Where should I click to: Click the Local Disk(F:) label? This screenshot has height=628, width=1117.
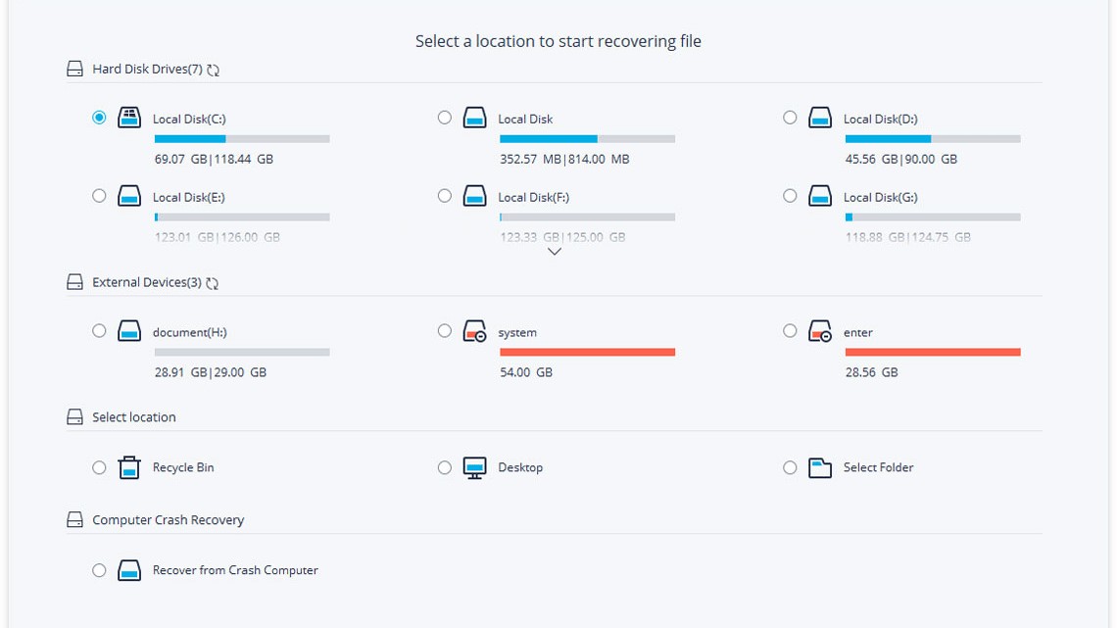[x=533, y=197]
